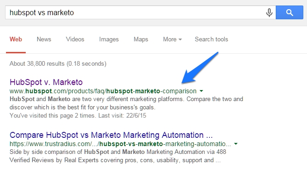Image resolution: width=307 pixels, height=170 pixels.
Task: Open Compare HubSpot vs Marketo Marketing Automation link
Action: tap(111, 135)
